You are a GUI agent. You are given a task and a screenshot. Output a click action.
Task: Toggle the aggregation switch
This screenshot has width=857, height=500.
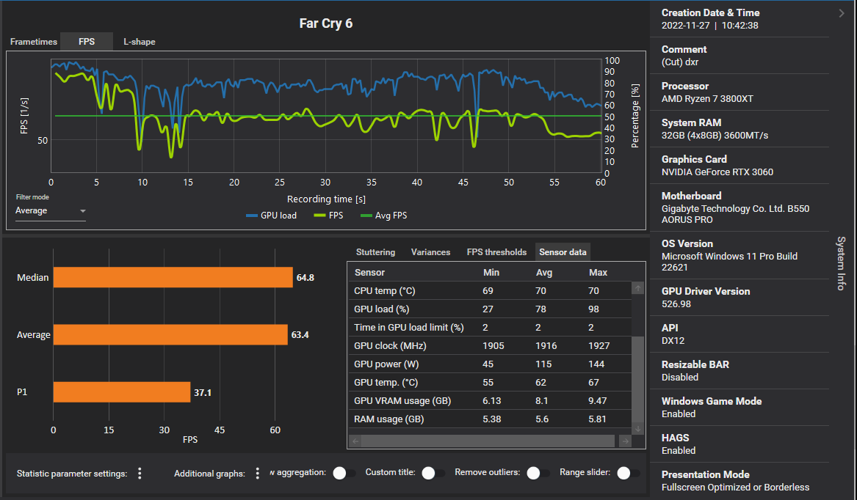coord(344,473)
